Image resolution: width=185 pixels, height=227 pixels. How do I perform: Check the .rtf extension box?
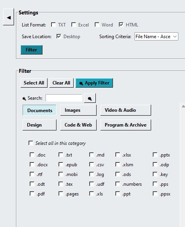(32, 174)
